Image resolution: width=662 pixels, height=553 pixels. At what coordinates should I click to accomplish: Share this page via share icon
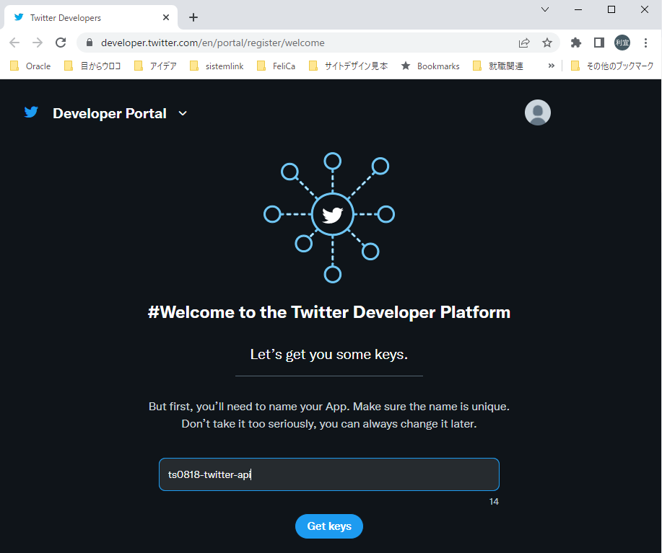click(x=524, y=43)
